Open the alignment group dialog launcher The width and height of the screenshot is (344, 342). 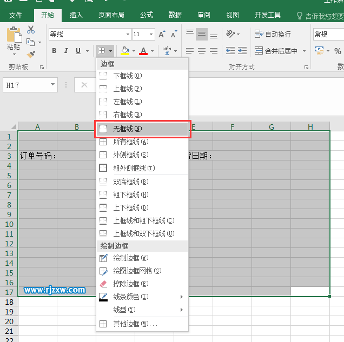[x=306, y=67]
